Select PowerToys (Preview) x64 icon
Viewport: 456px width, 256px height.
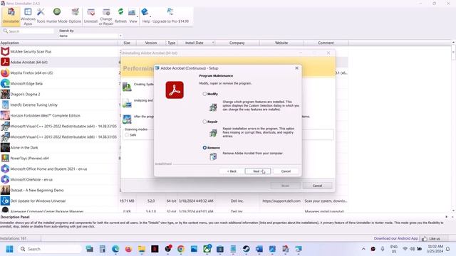coord(5,158)
